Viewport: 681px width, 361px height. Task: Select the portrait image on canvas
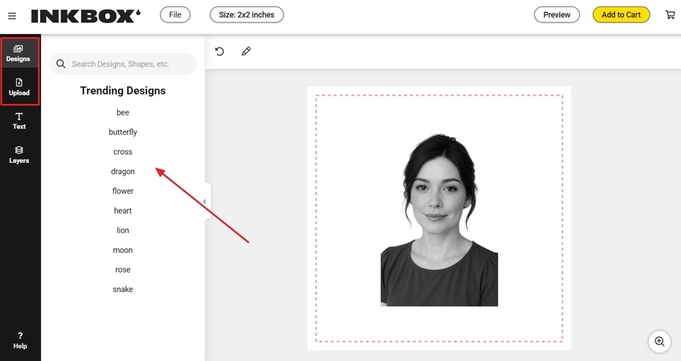coord(439,220)
